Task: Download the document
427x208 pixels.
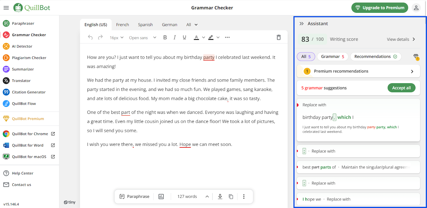Action: (x=220, y=197)
